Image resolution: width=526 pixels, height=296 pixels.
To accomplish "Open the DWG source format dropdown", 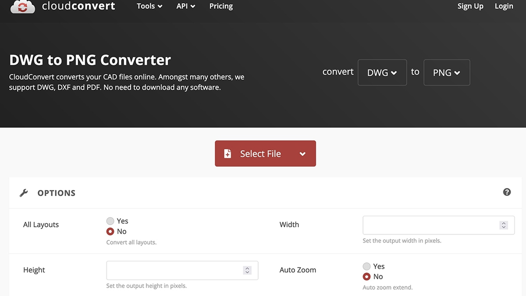I will [382, 72].
